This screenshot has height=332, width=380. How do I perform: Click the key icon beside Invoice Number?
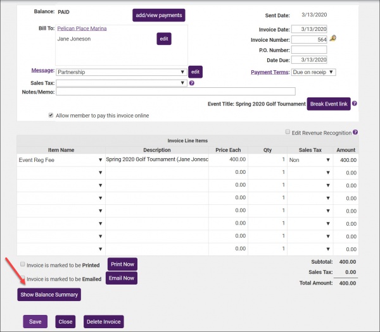[333, 39]
